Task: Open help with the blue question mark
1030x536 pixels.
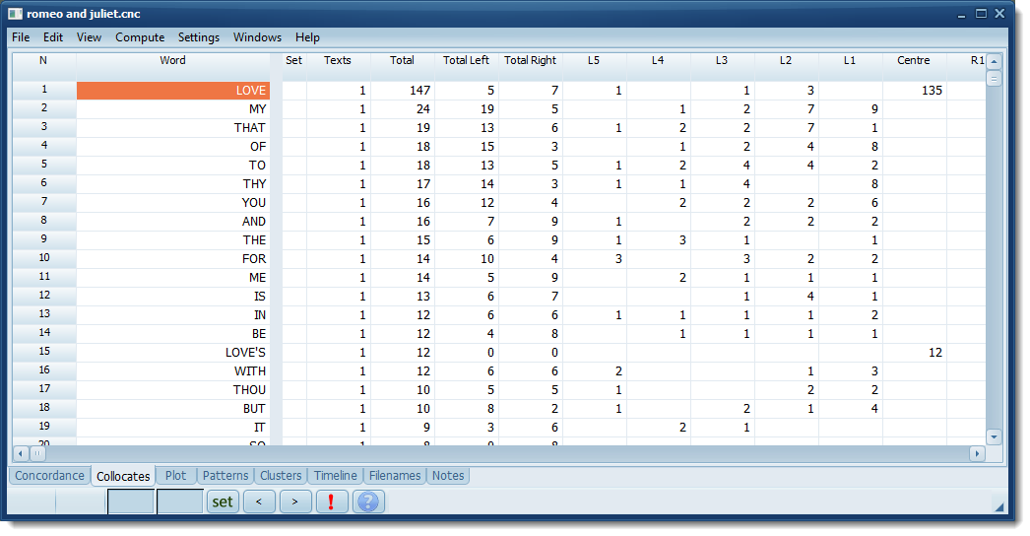Action: [367, 502]
